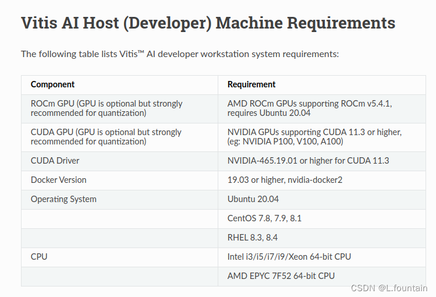Click the Requirement column header
This screenshot has height=297, width=436.
coord(322,84)
